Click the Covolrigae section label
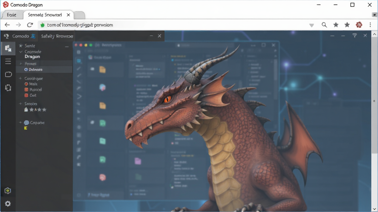378x212 pixels. 34,79
